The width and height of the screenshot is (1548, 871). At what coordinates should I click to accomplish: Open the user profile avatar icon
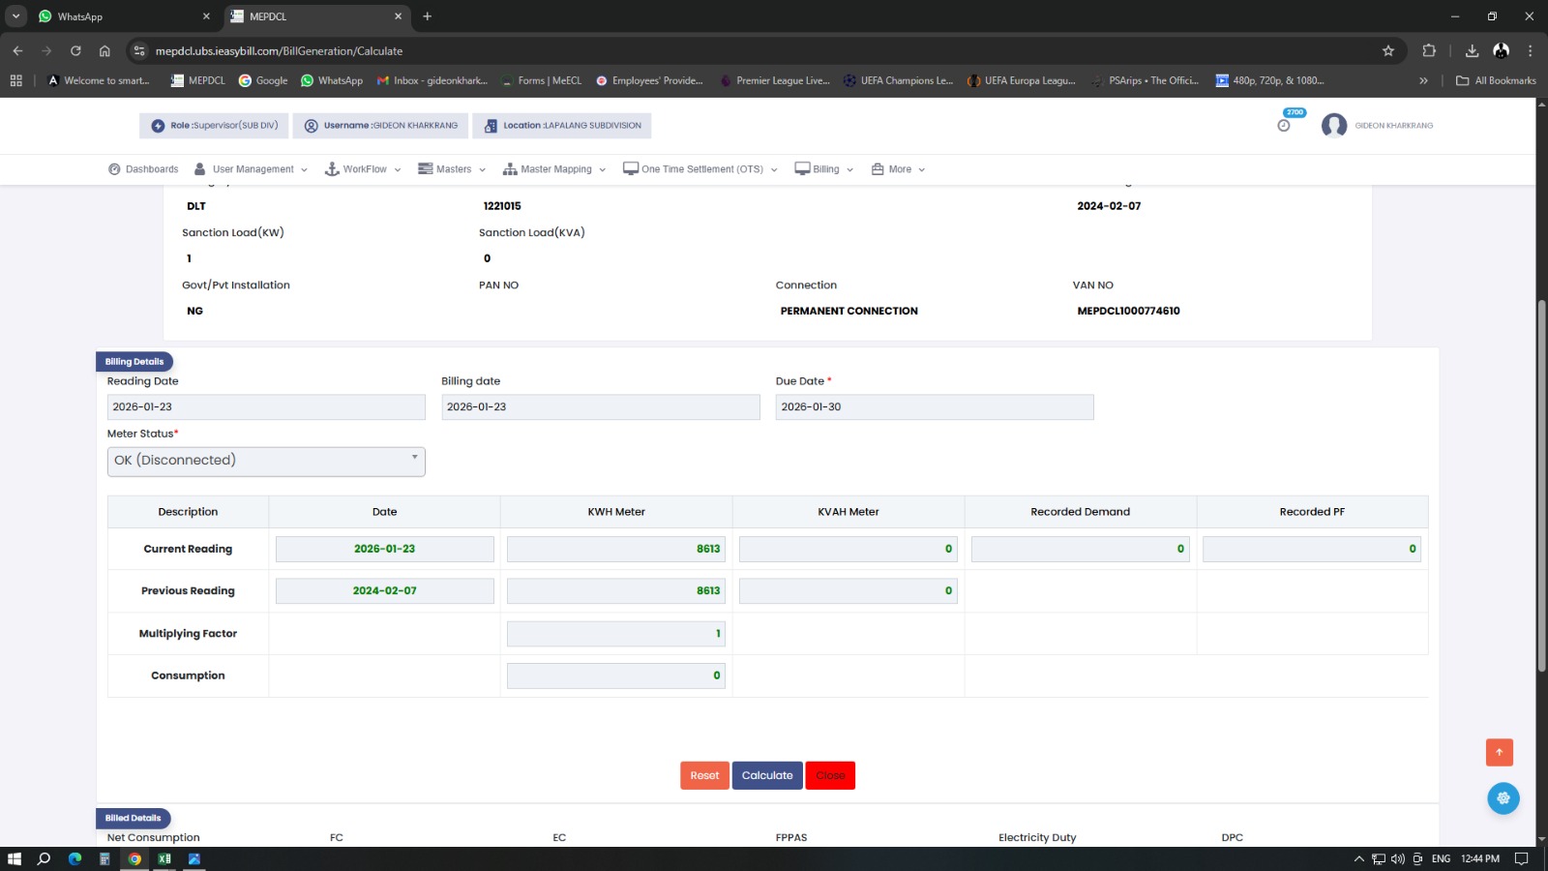1334,126
